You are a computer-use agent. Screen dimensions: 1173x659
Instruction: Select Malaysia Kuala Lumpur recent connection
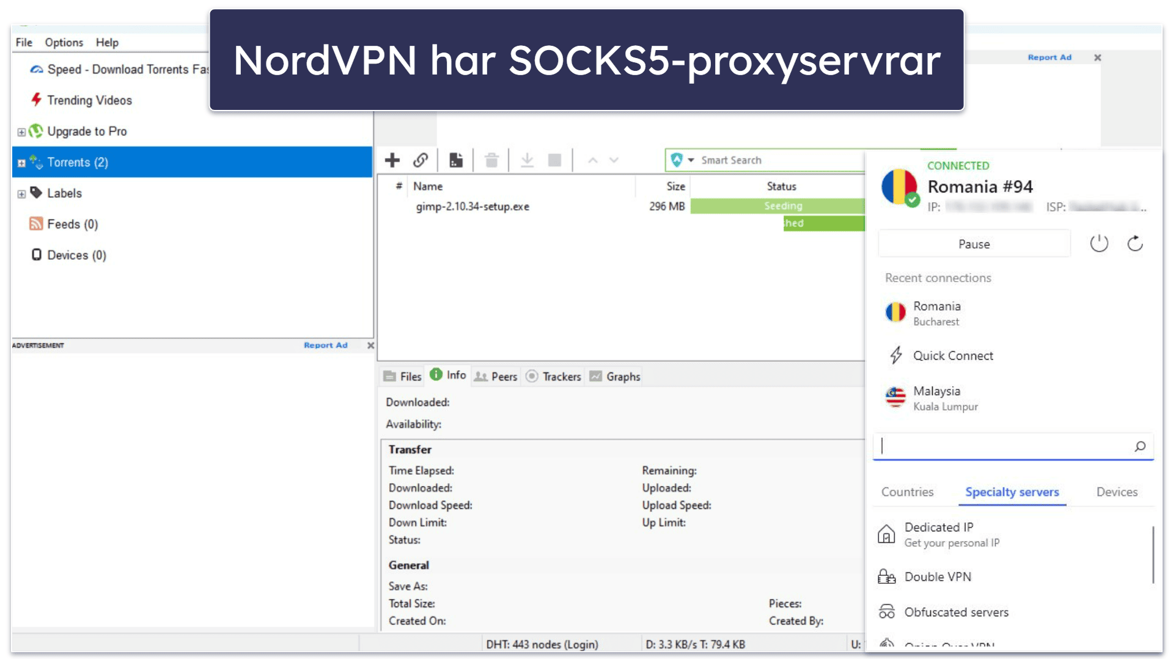(x=1012, y=398)
